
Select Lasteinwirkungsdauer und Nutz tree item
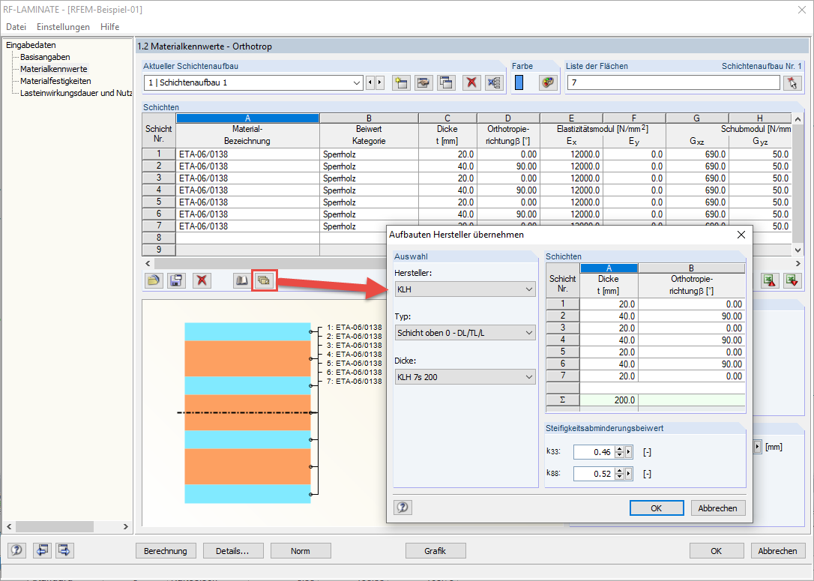pyautogui.click(x=76, y=93)
